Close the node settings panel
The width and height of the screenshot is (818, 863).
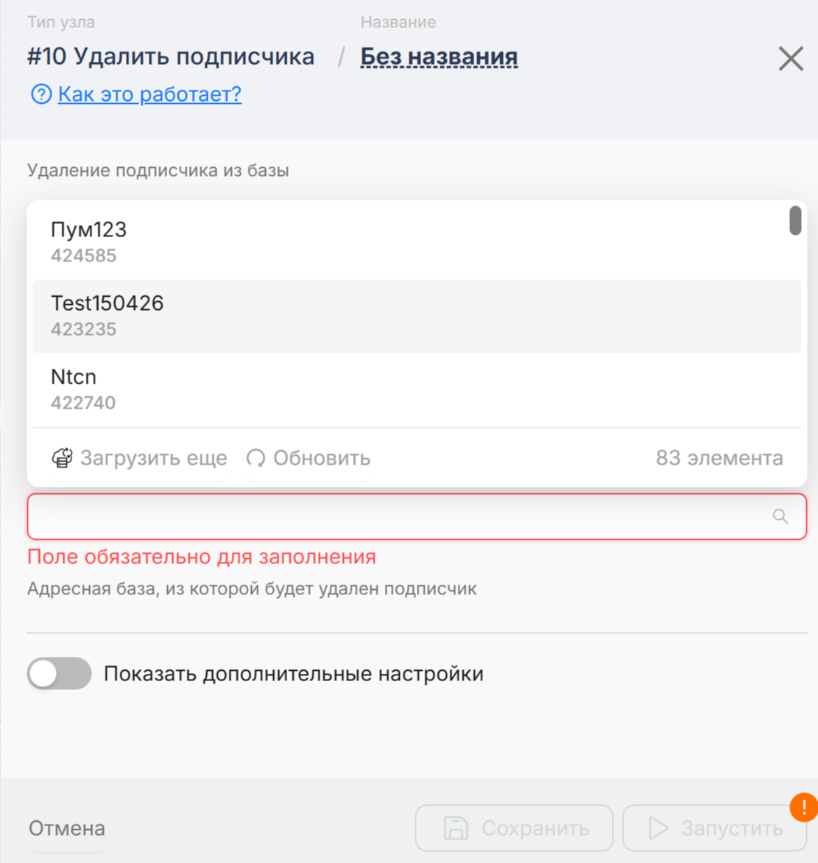[x=791, y=58]
